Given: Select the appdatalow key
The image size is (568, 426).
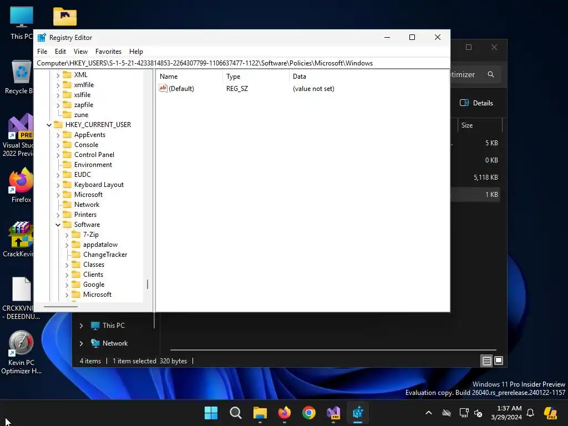Looking at the screenshot, I should coord(100,245).
